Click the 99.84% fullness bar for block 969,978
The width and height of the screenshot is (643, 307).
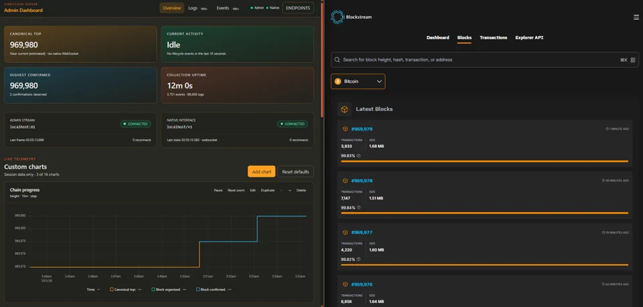(484, 213)
